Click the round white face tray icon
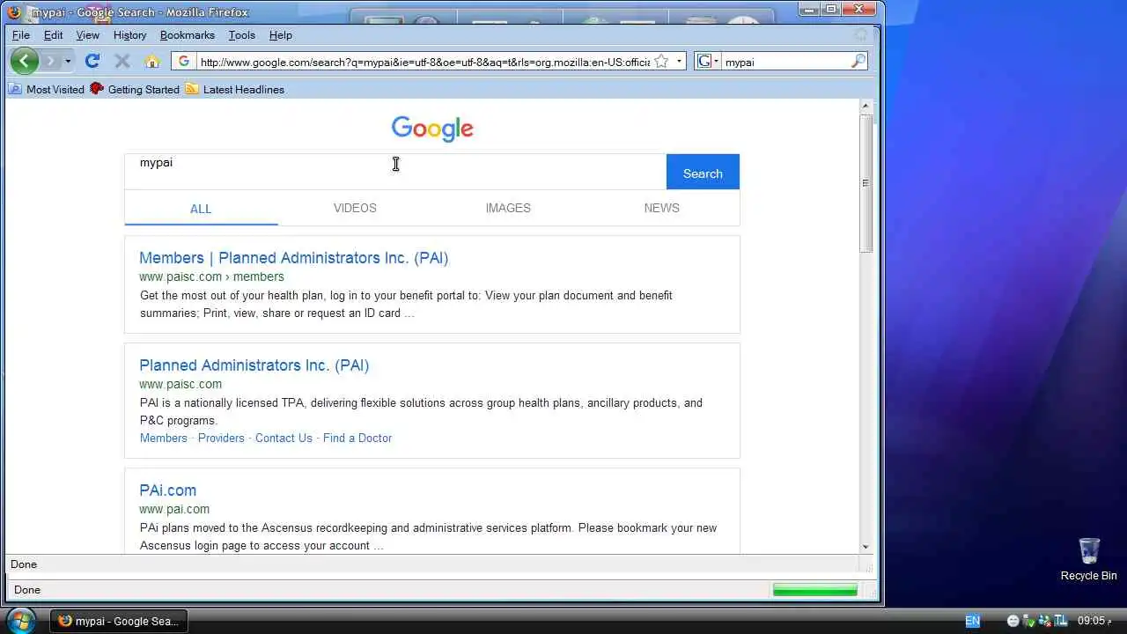The width and height of the screenshot is (1127, 634). click(1013, 621)
